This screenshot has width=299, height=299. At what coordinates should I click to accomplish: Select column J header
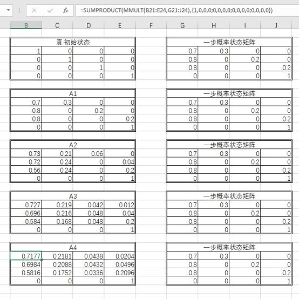pyautogui.click(x=276, y=25)
